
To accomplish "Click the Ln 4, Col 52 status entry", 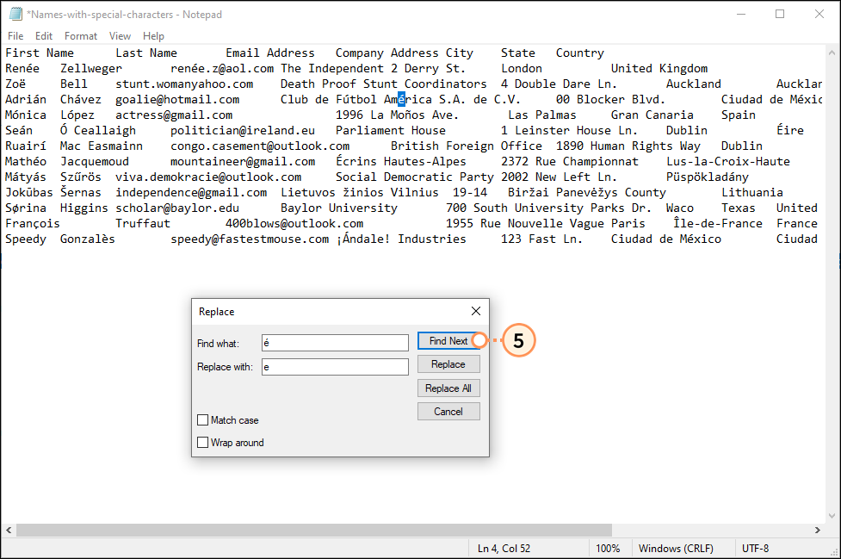I will (x=504, y=549).
